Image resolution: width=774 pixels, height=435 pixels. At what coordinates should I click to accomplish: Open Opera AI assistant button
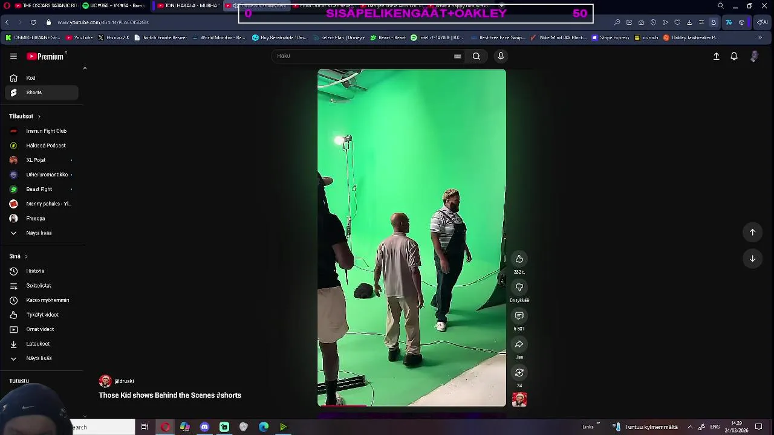(762, 22)
